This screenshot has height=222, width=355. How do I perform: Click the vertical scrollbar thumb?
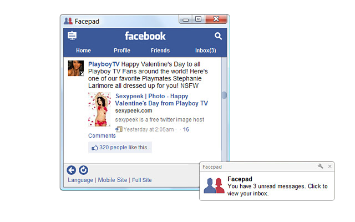coord(224,95)
